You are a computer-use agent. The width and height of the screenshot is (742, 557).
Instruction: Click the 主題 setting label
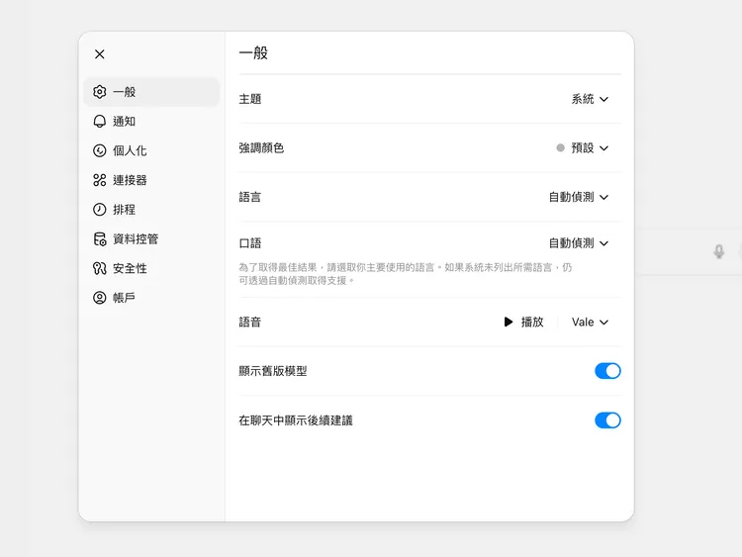click(x=250, y=99)
